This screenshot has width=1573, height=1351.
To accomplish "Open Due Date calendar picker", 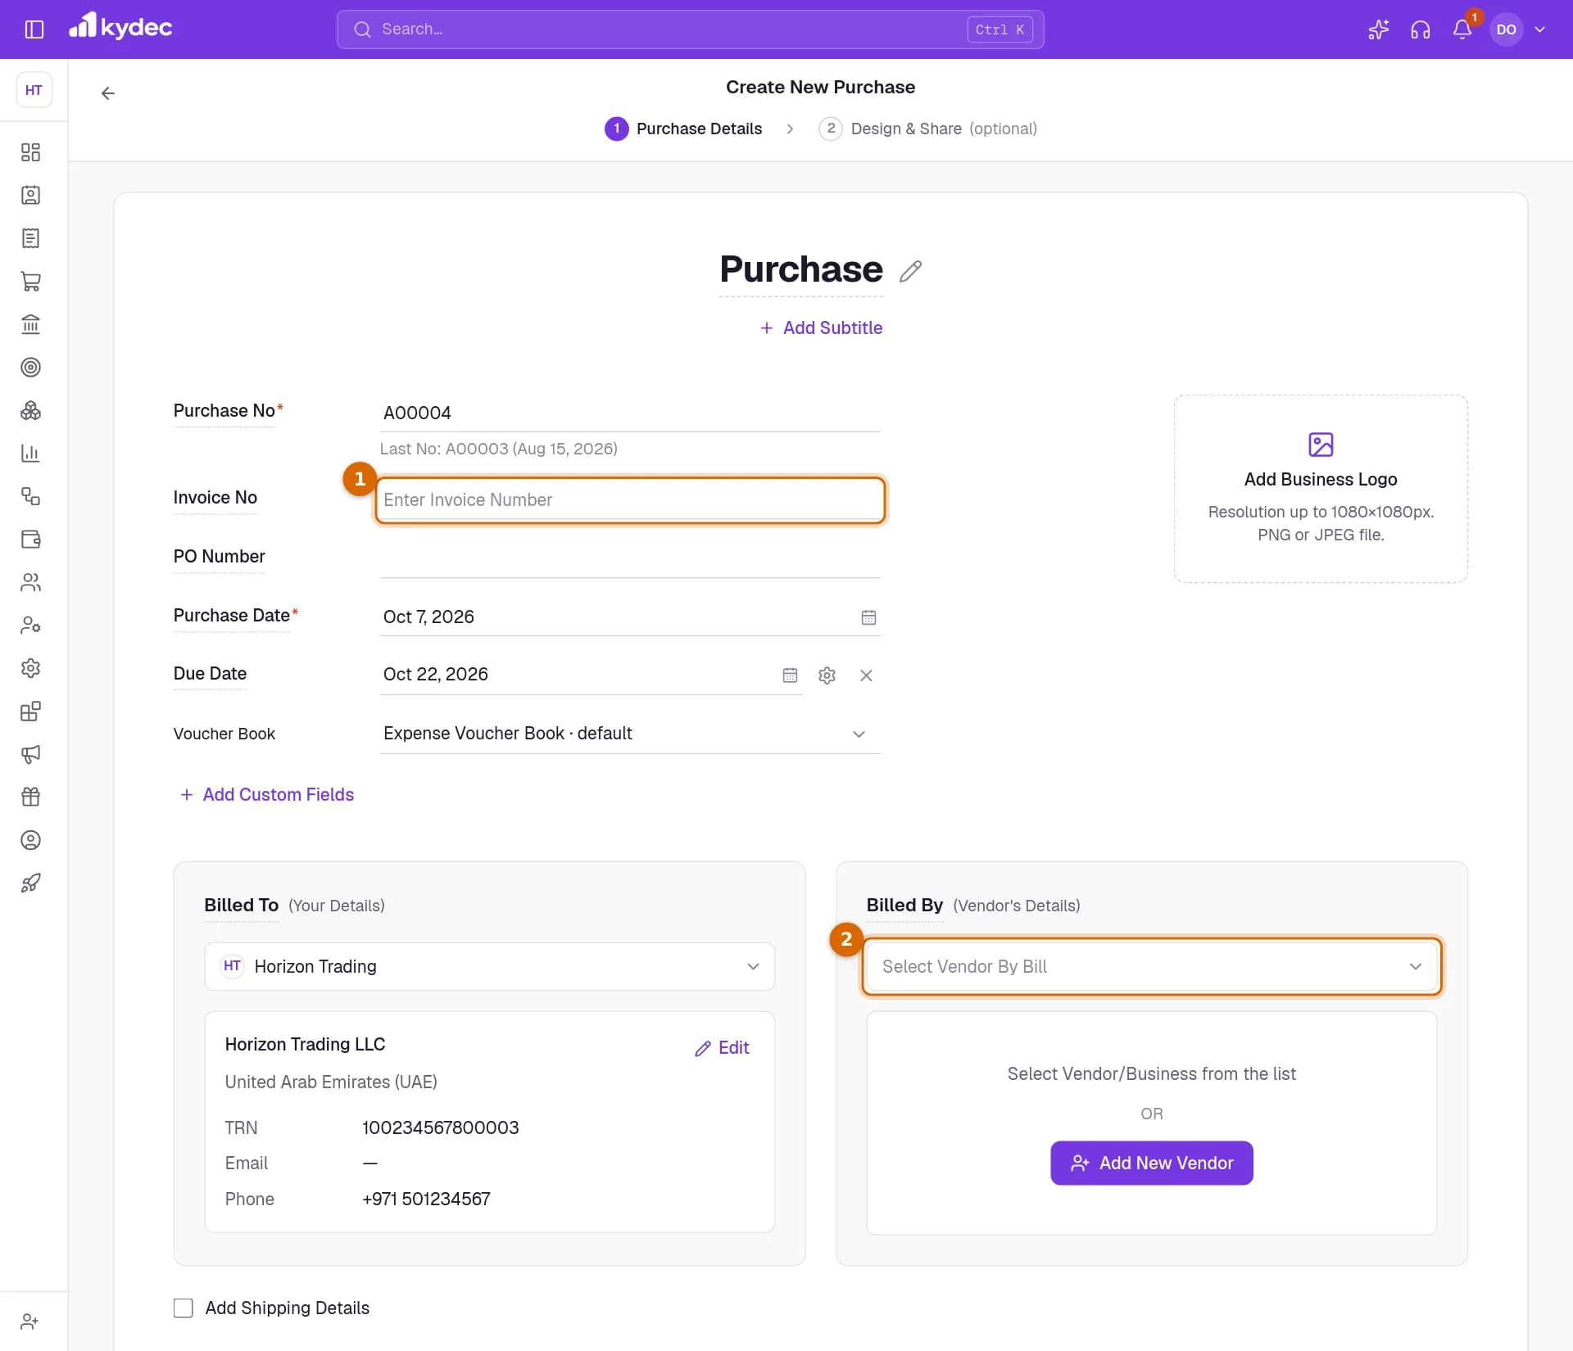I will tap(790, 675).
